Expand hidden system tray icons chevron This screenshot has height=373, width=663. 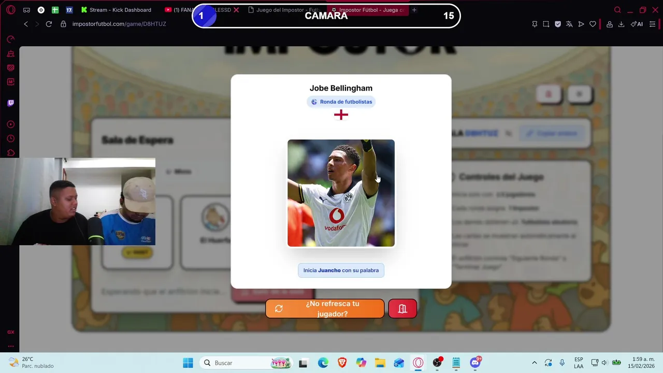point(535,363)
